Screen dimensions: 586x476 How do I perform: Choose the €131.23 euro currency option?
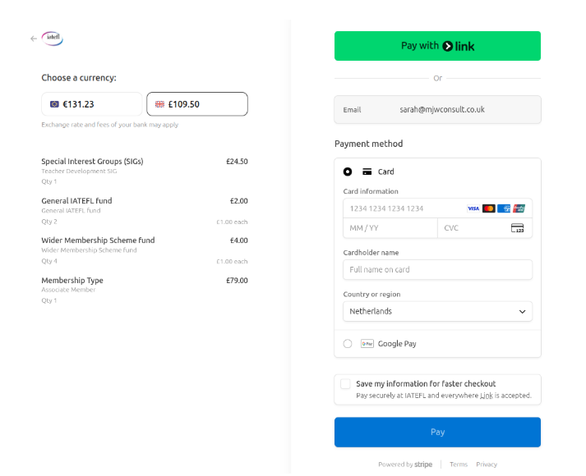(x=93, y=104)
